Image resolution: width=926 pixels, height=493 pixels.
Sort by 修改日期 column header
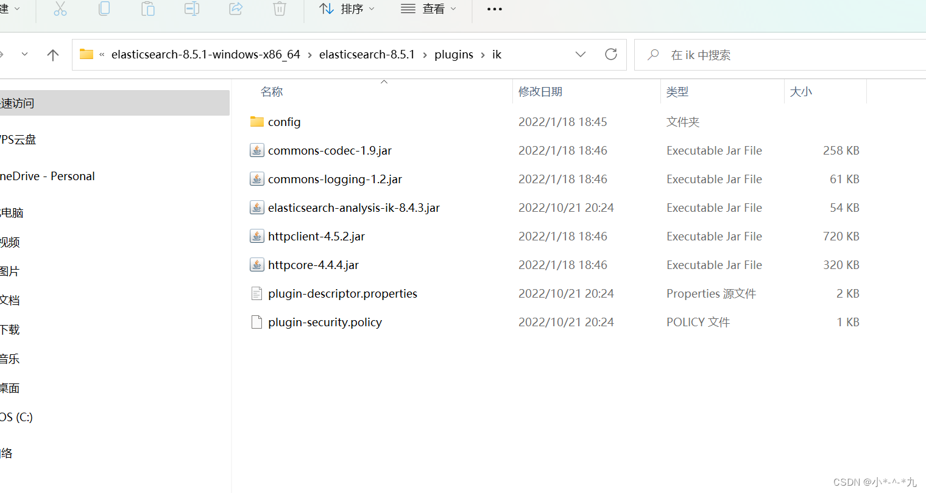pos(540,92)
